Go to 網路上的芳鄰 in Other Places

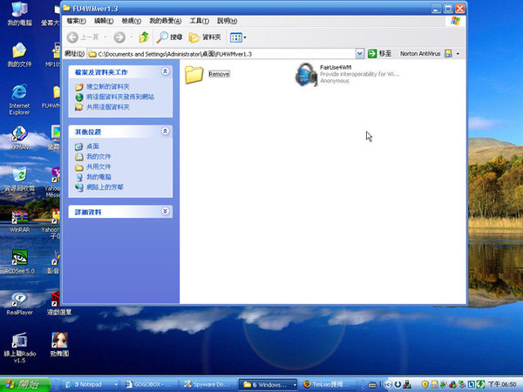click(105, 187)
